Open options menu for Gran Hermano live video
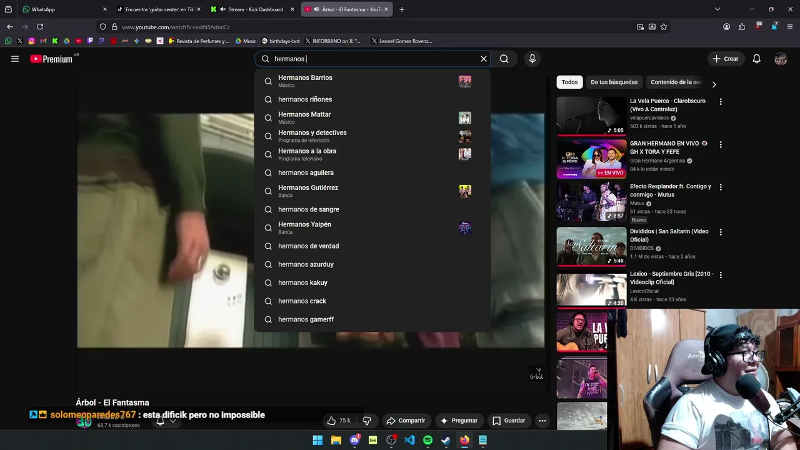The height and width of the screenshot is (450, 800). [x=721, y=144]
